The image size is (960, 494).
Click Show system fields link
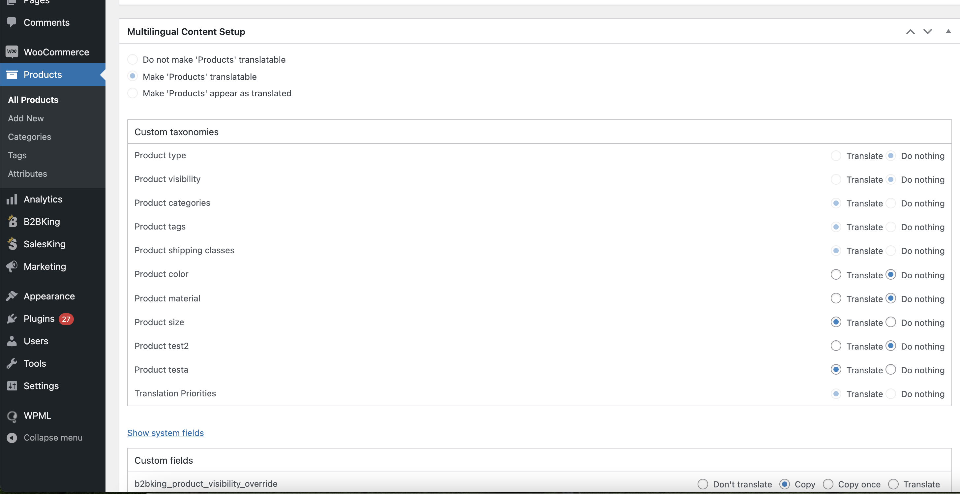pos(165,433)
